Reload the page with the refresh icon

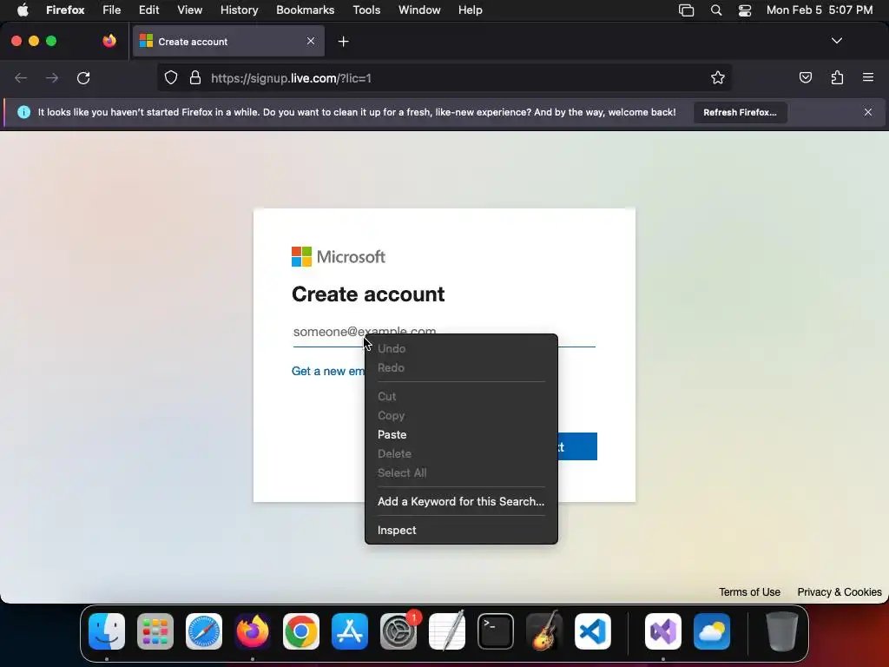click(83, 77)
